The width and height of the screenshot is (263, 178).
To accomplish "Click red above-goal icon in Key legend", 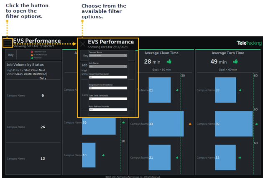I will [x=32, y=52].
